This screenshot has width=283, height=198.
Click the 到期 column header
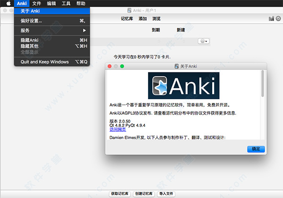pyautogui.click(x=156, y=30)
